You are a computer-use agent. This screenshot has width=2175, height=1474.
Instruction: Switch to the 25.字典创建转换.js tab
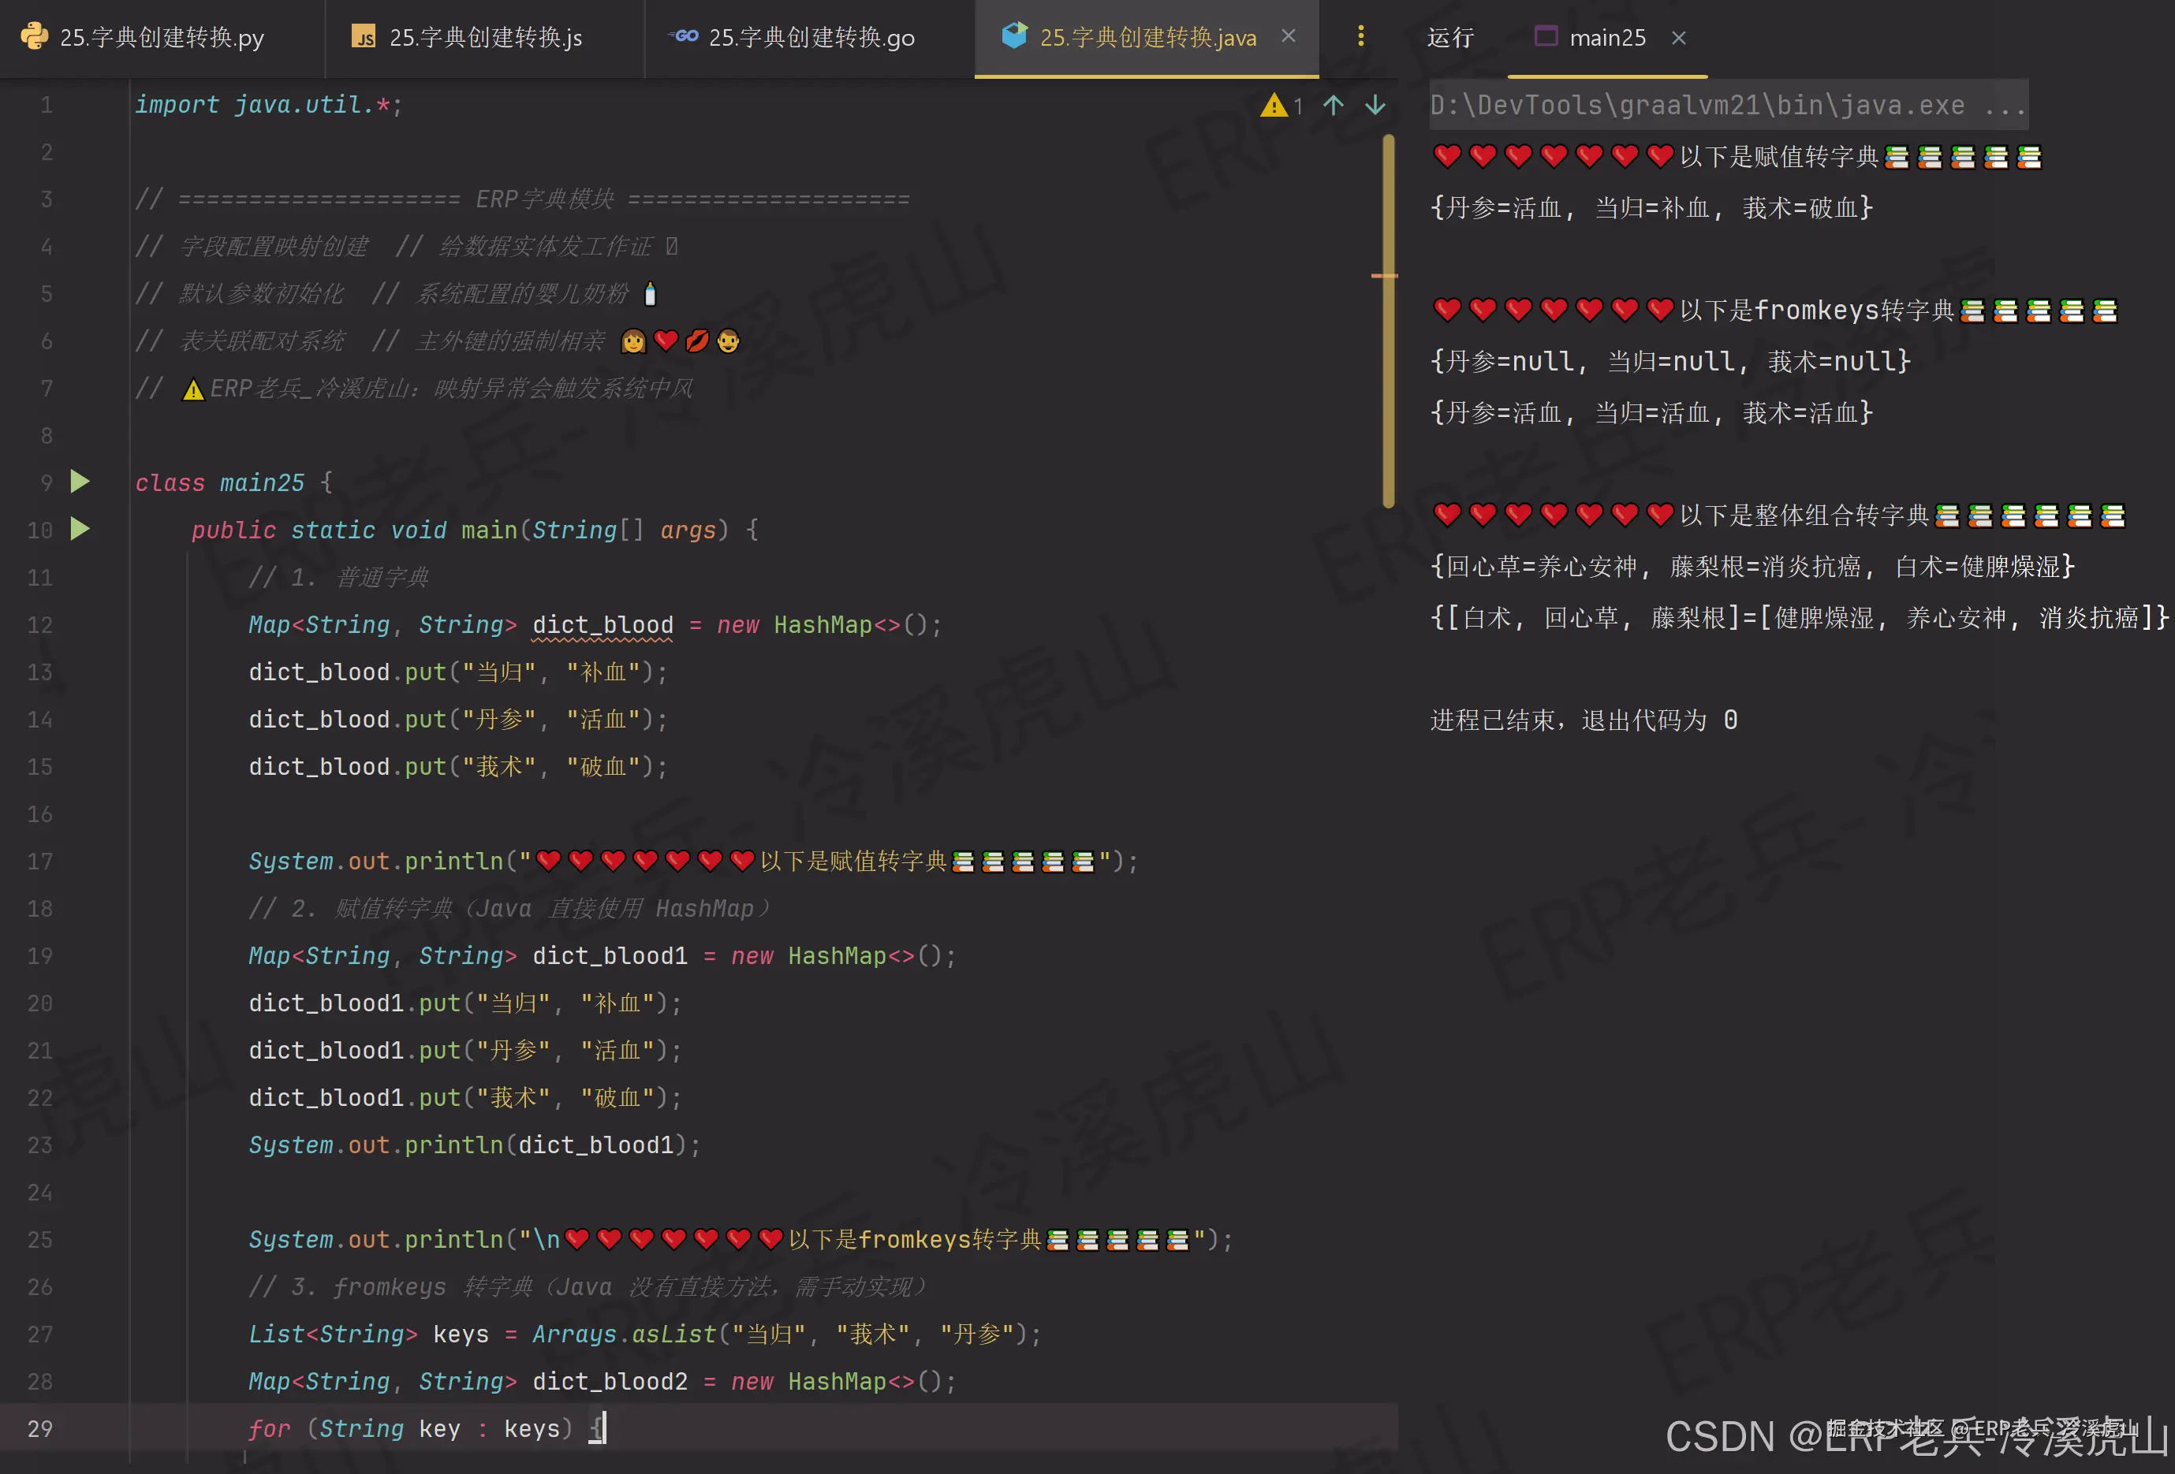[485, 37]
